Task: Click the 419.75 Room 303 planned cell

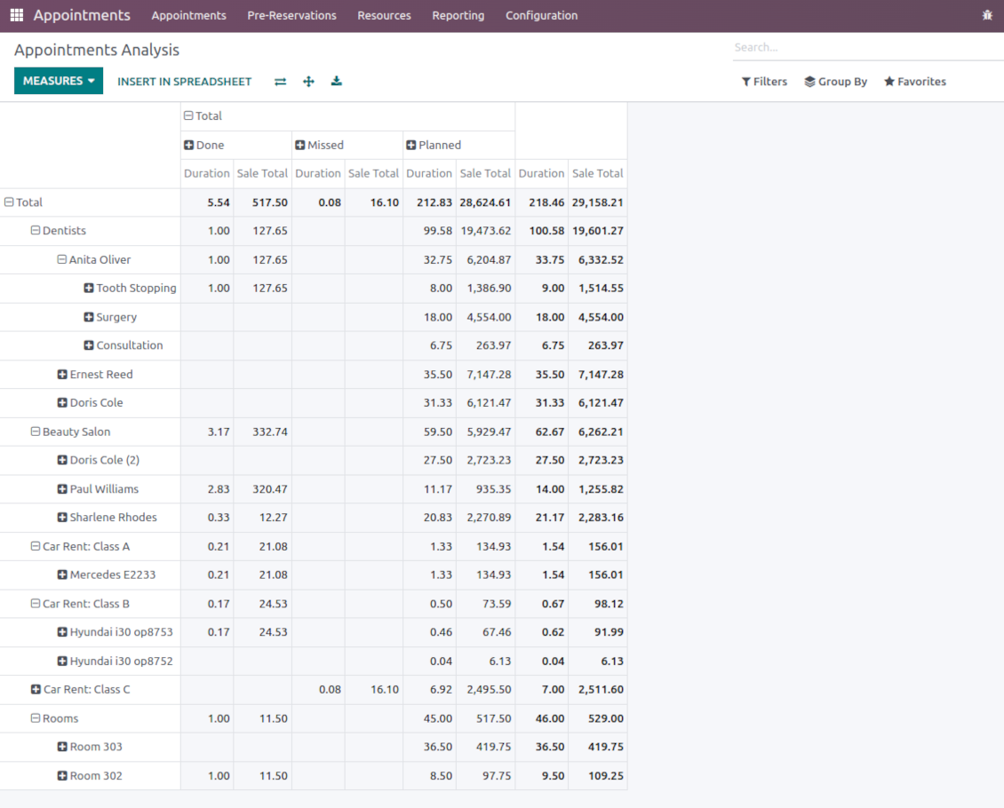Action: (485, 747)
